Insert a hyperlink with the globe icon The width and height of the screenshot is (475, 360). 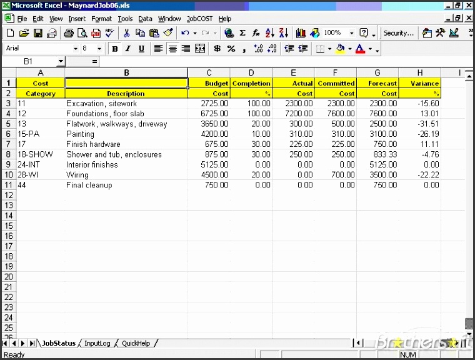[x=229, y=33]
